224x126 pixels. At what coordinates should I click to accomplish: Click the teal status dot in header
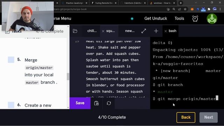[x=132, y=19]
